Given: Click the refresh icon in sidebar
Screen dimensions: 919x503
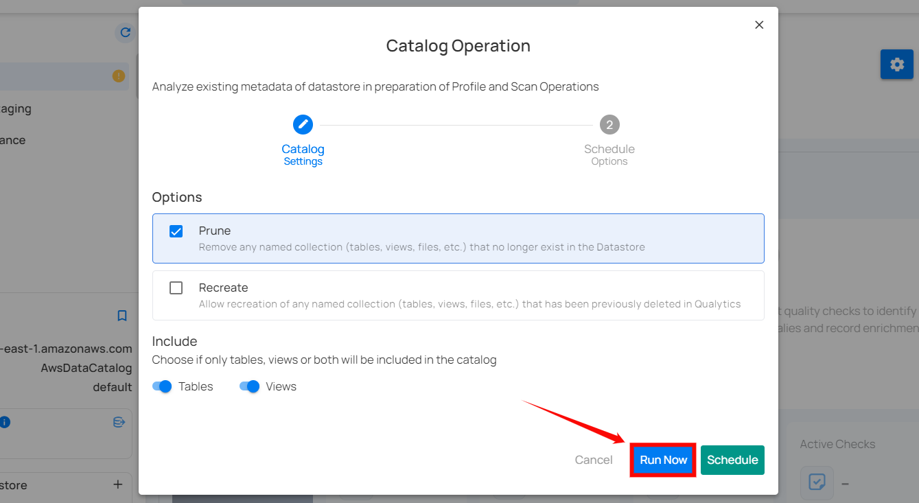Looking at the screenshot, I should click(x=125, y=32).
